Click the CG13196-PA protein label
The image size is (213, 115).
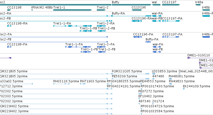tap(143, 34)
